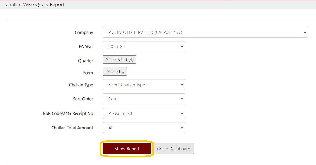Click the Form label text

(x=88, y=73)
